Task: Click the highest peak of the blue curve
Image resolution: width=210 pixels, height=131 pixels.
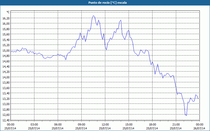Action: click(93, 16)
